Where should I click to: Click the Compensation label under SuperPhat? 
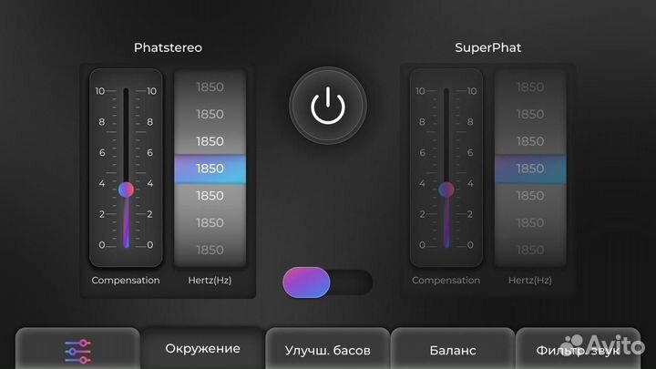click(446, 281)
